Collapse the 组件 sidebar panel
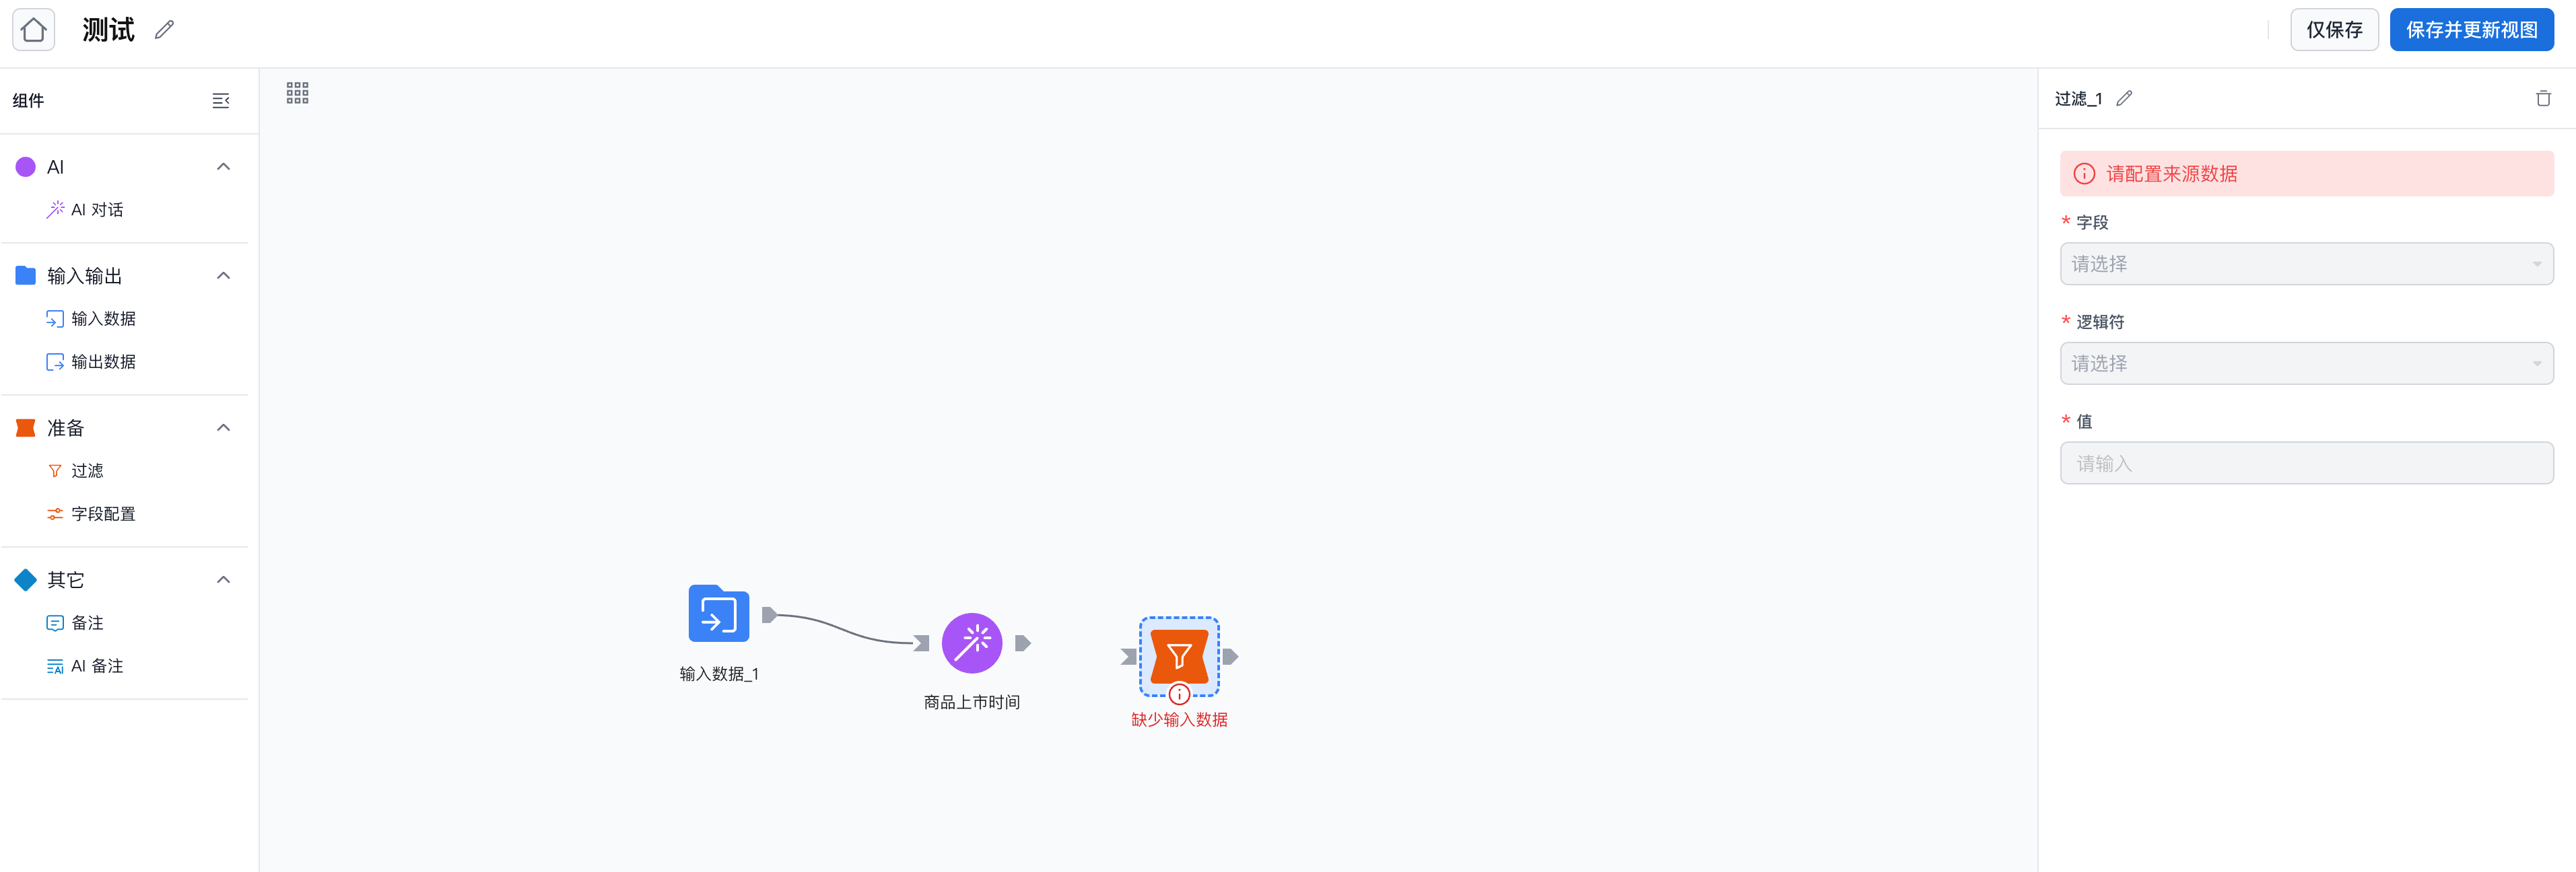This screenshot has height=872, width=2576. (221, 101)
